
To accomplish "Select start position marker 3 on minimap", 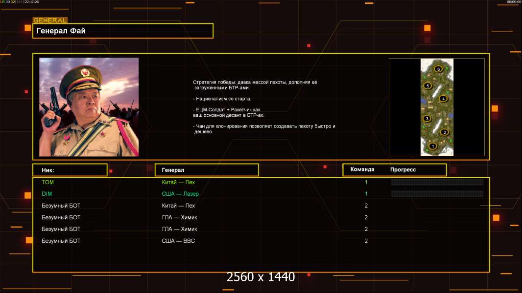I will 427,119.
